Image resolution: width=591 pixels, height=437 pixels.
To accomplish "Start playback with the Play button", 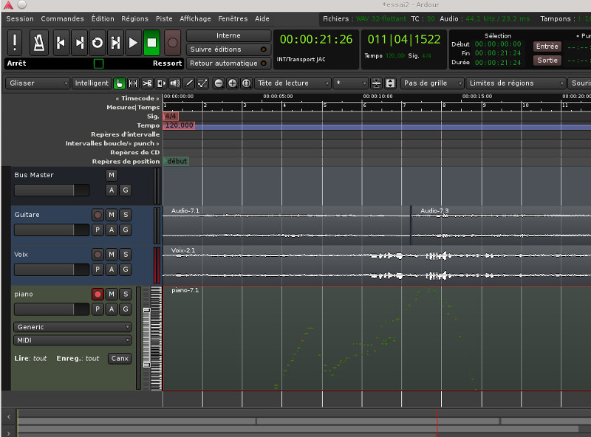I will point(133,44).
